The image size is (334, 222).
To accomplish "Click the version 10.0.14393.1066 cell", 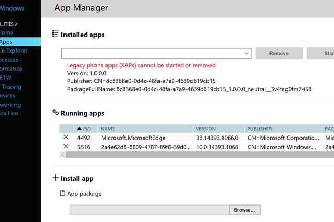I will [x=217, y=147].
